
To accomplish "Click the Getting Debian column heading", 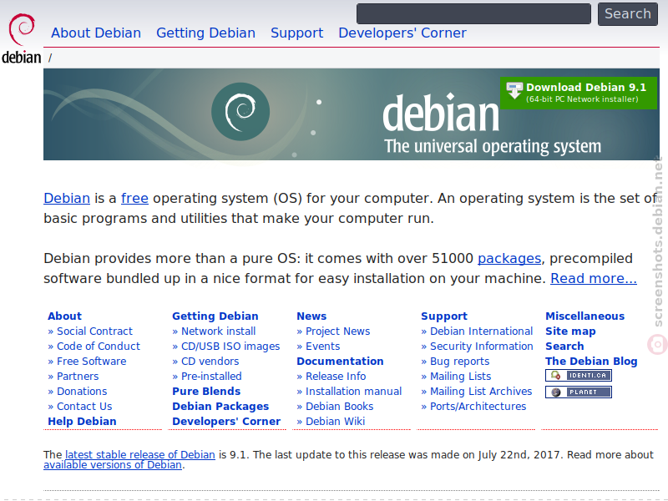I will [x=215, y=316].
